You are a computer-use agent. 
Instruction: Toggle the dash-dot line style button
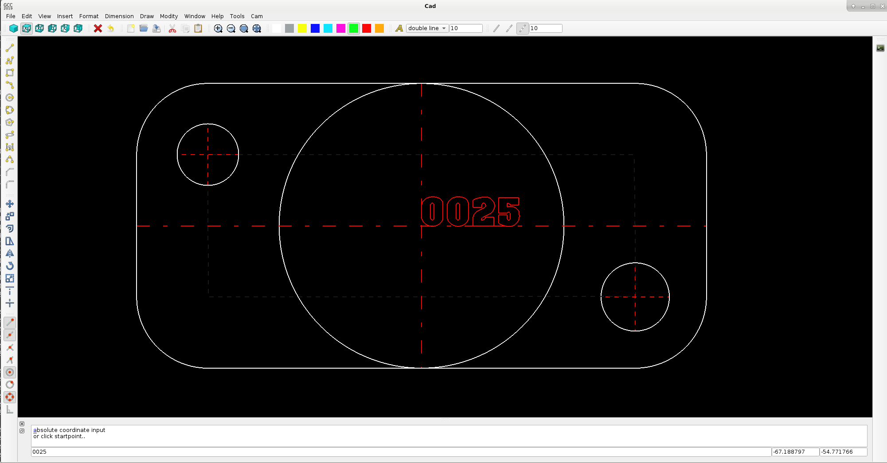[523, 28]
